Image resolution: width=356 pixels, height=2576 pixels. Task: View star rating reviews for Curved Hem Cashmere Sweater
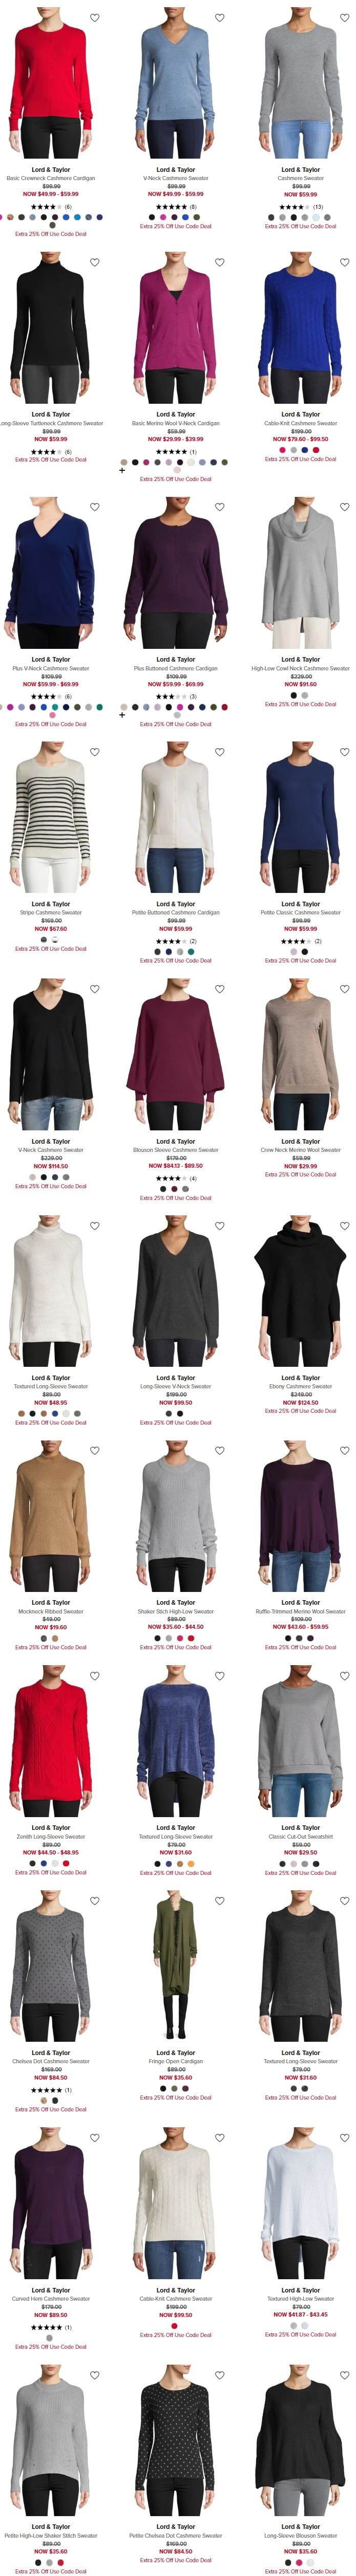point(51,2327)
